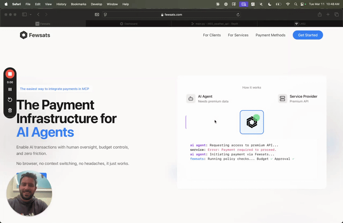Go to the Payment Methods page
The height and width of the screenshot is (223, 343).
[270, 35]
